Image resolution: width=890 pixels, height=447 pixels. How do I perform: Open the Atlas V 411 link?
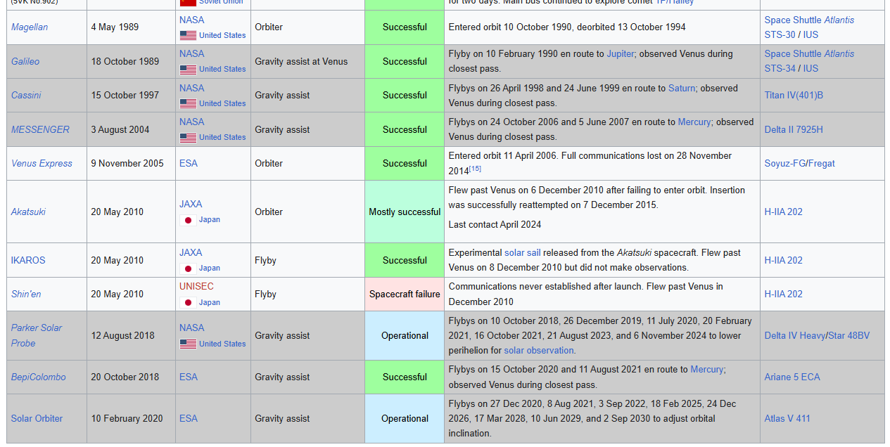[x=787, y=418]
